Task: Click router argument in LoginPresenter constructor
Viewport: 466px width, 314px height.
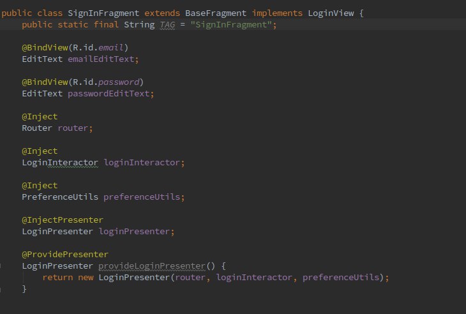Action: coord(190,278)
